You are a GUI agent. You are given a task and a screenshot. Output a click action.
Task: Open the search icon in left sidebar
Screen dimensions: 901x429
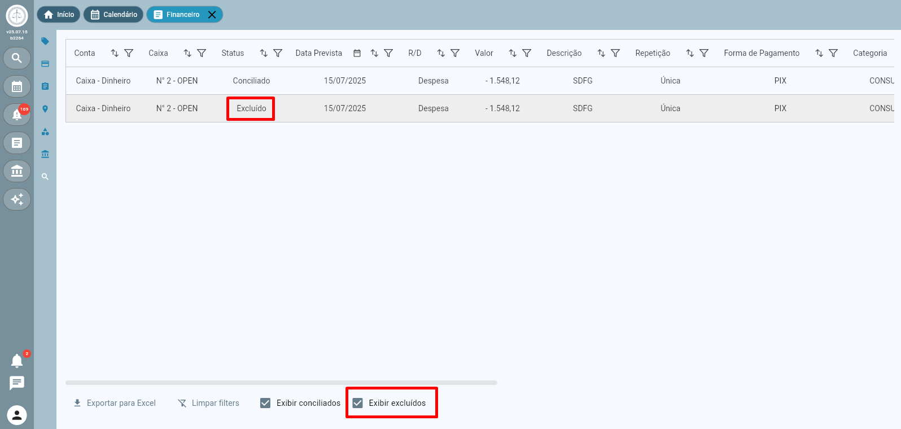tap(17, 58)
